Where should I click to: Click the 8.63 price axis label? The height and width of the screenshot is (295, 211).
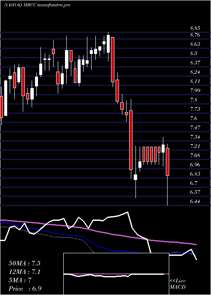pyautogui.click(x=195, y=44)
